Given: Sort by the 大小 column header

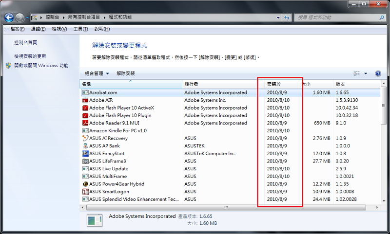Looking at the screenshot, I should 316,84.
